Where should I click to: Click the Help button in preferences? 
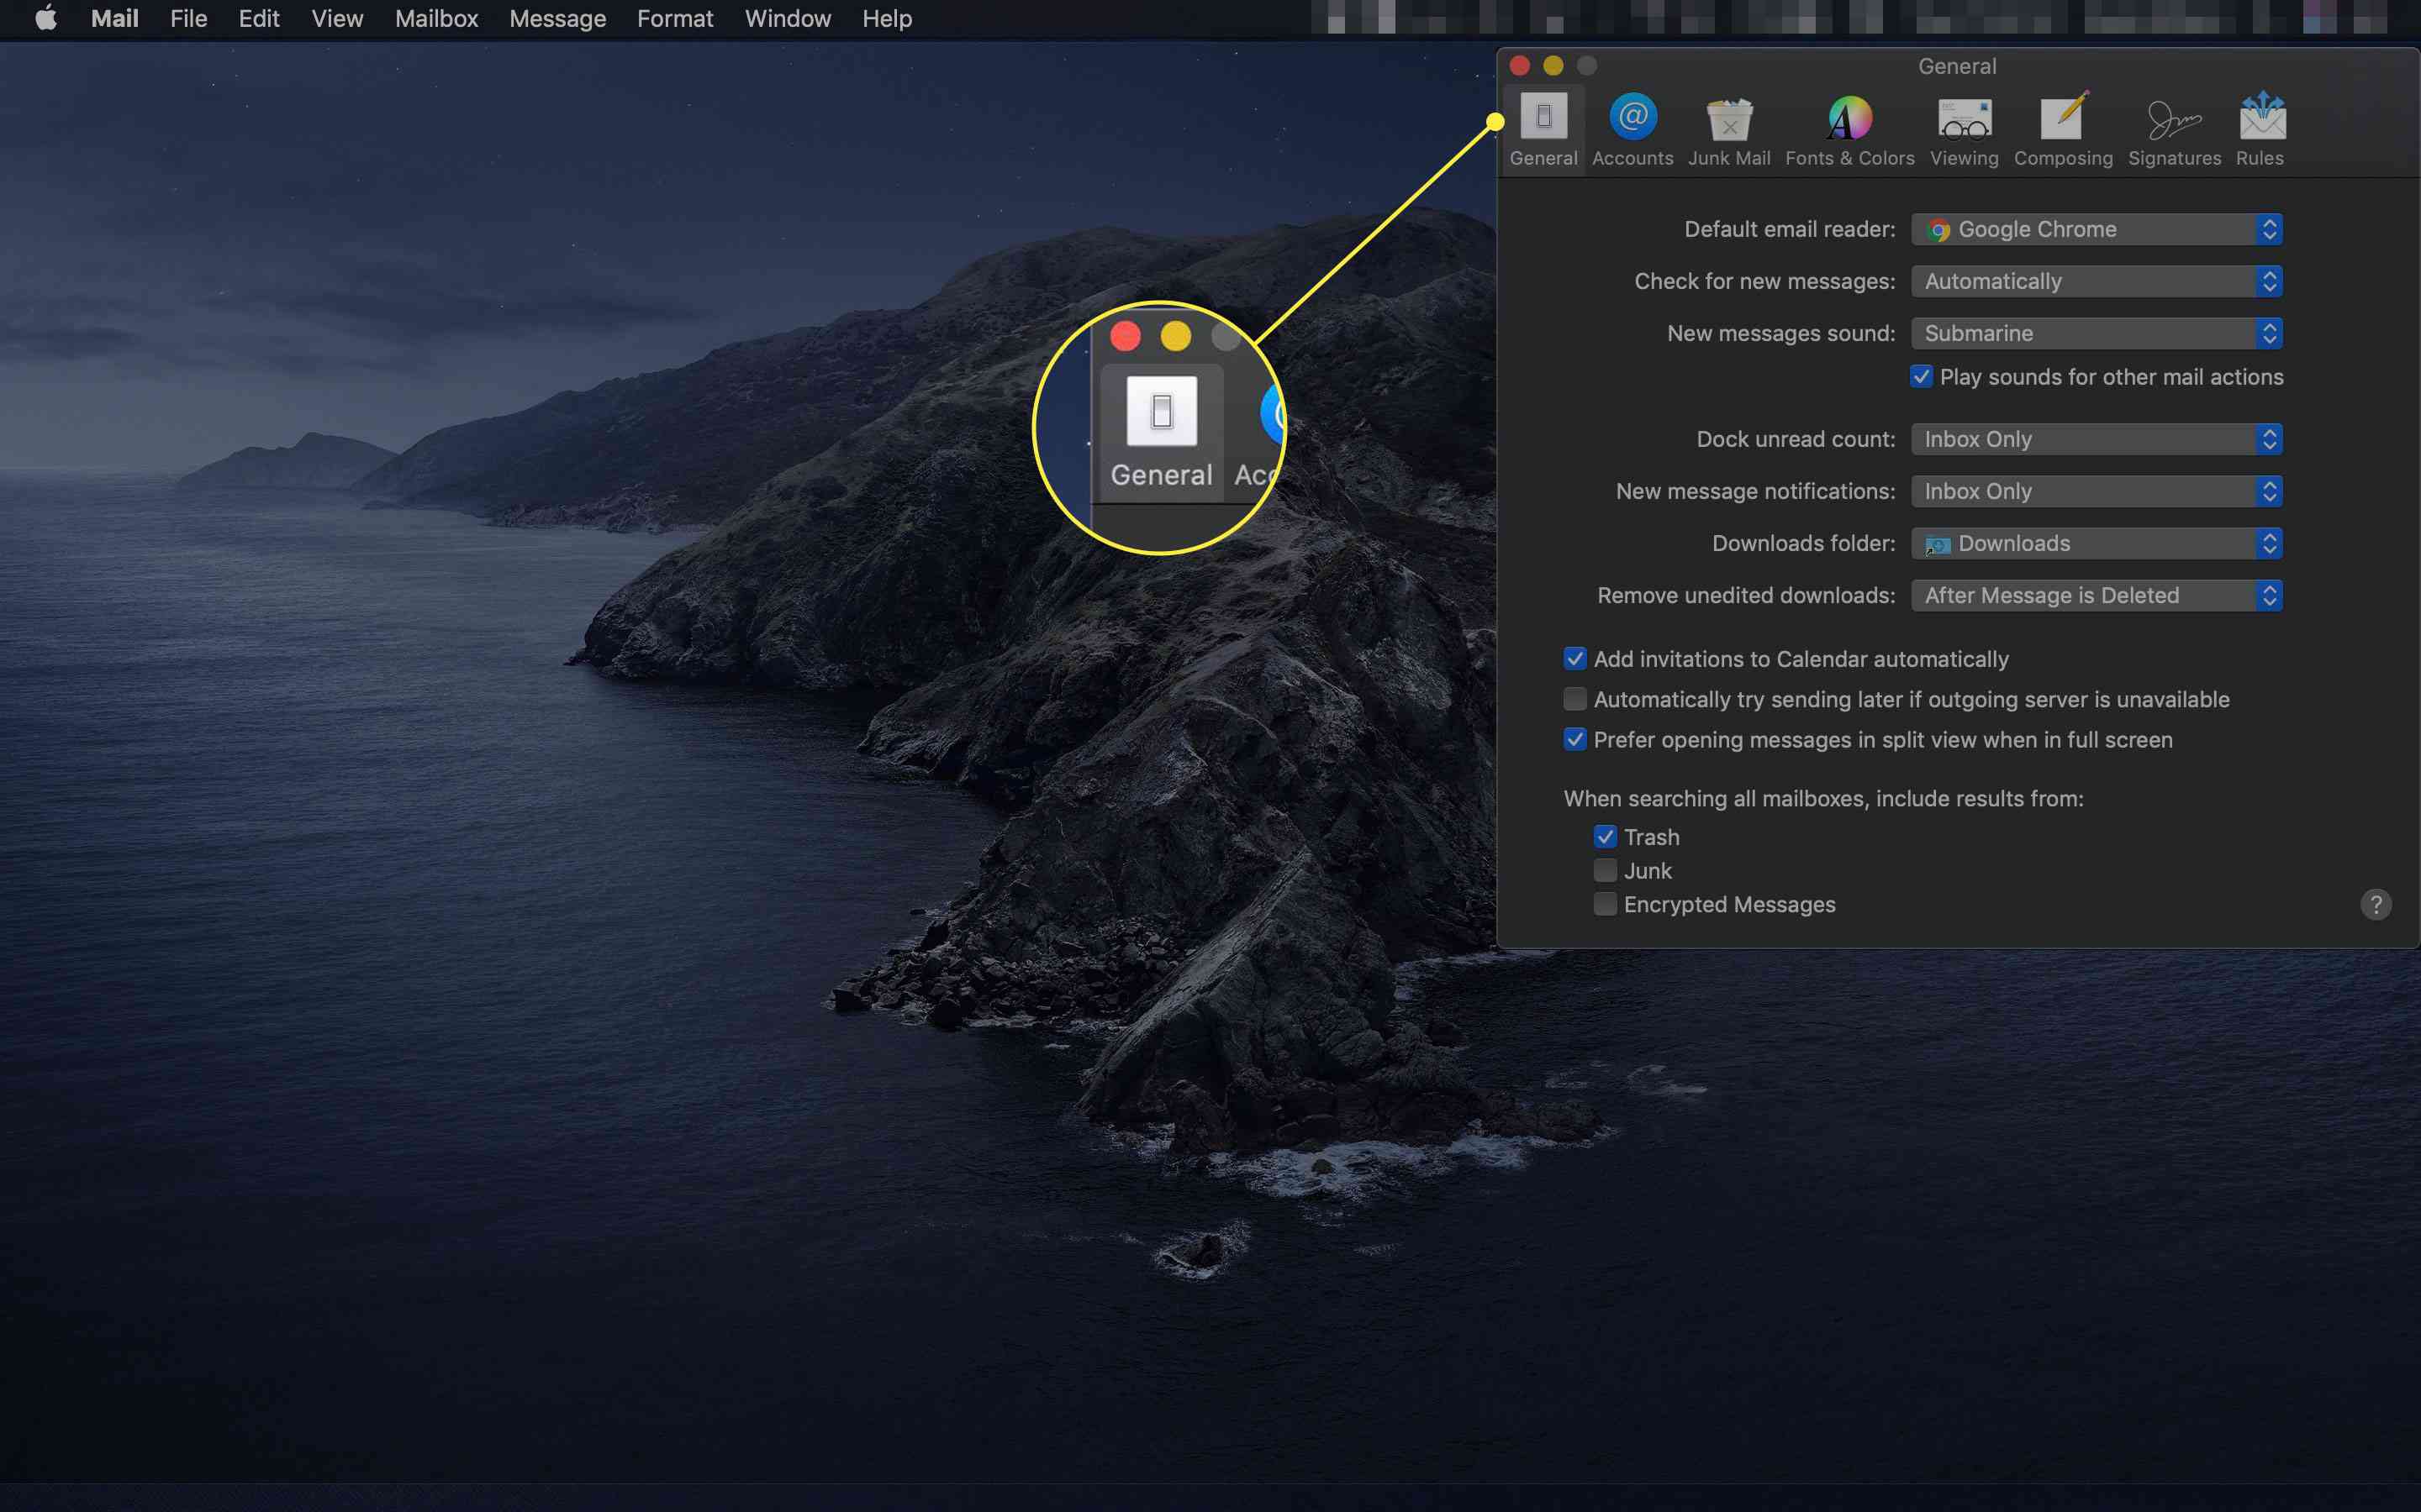click(x=2374, y=904)
